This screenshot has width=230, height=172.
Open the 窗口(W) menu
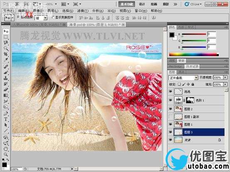click(x=141, y=11)
